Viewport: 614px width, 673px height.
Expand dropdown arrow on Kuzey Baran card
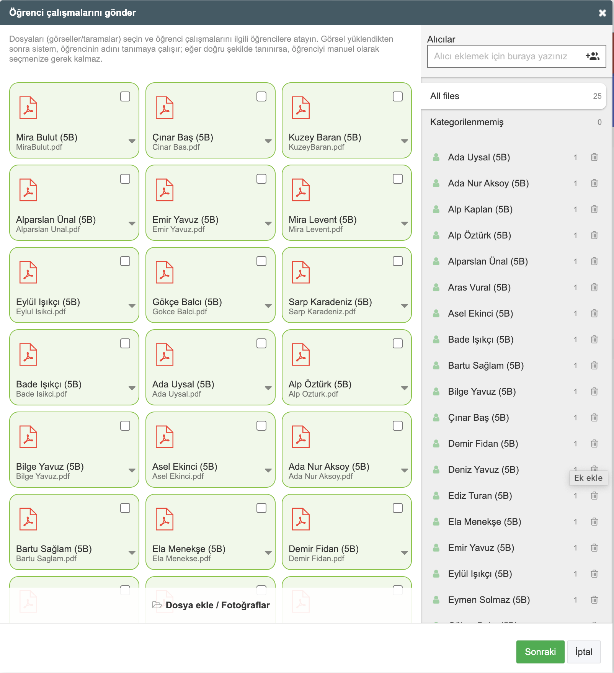tap(405, 141)
